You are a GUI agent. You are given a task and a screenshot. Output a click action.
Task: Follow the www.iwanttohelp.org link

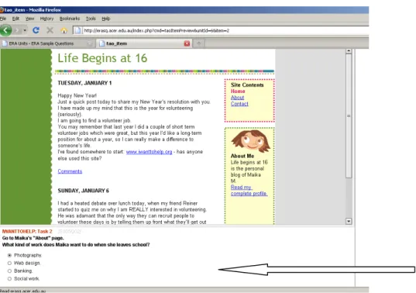(149, 152)
